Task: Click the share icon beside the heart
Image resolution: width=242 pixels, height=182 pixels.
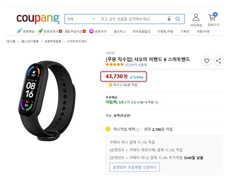Action: 218,61
